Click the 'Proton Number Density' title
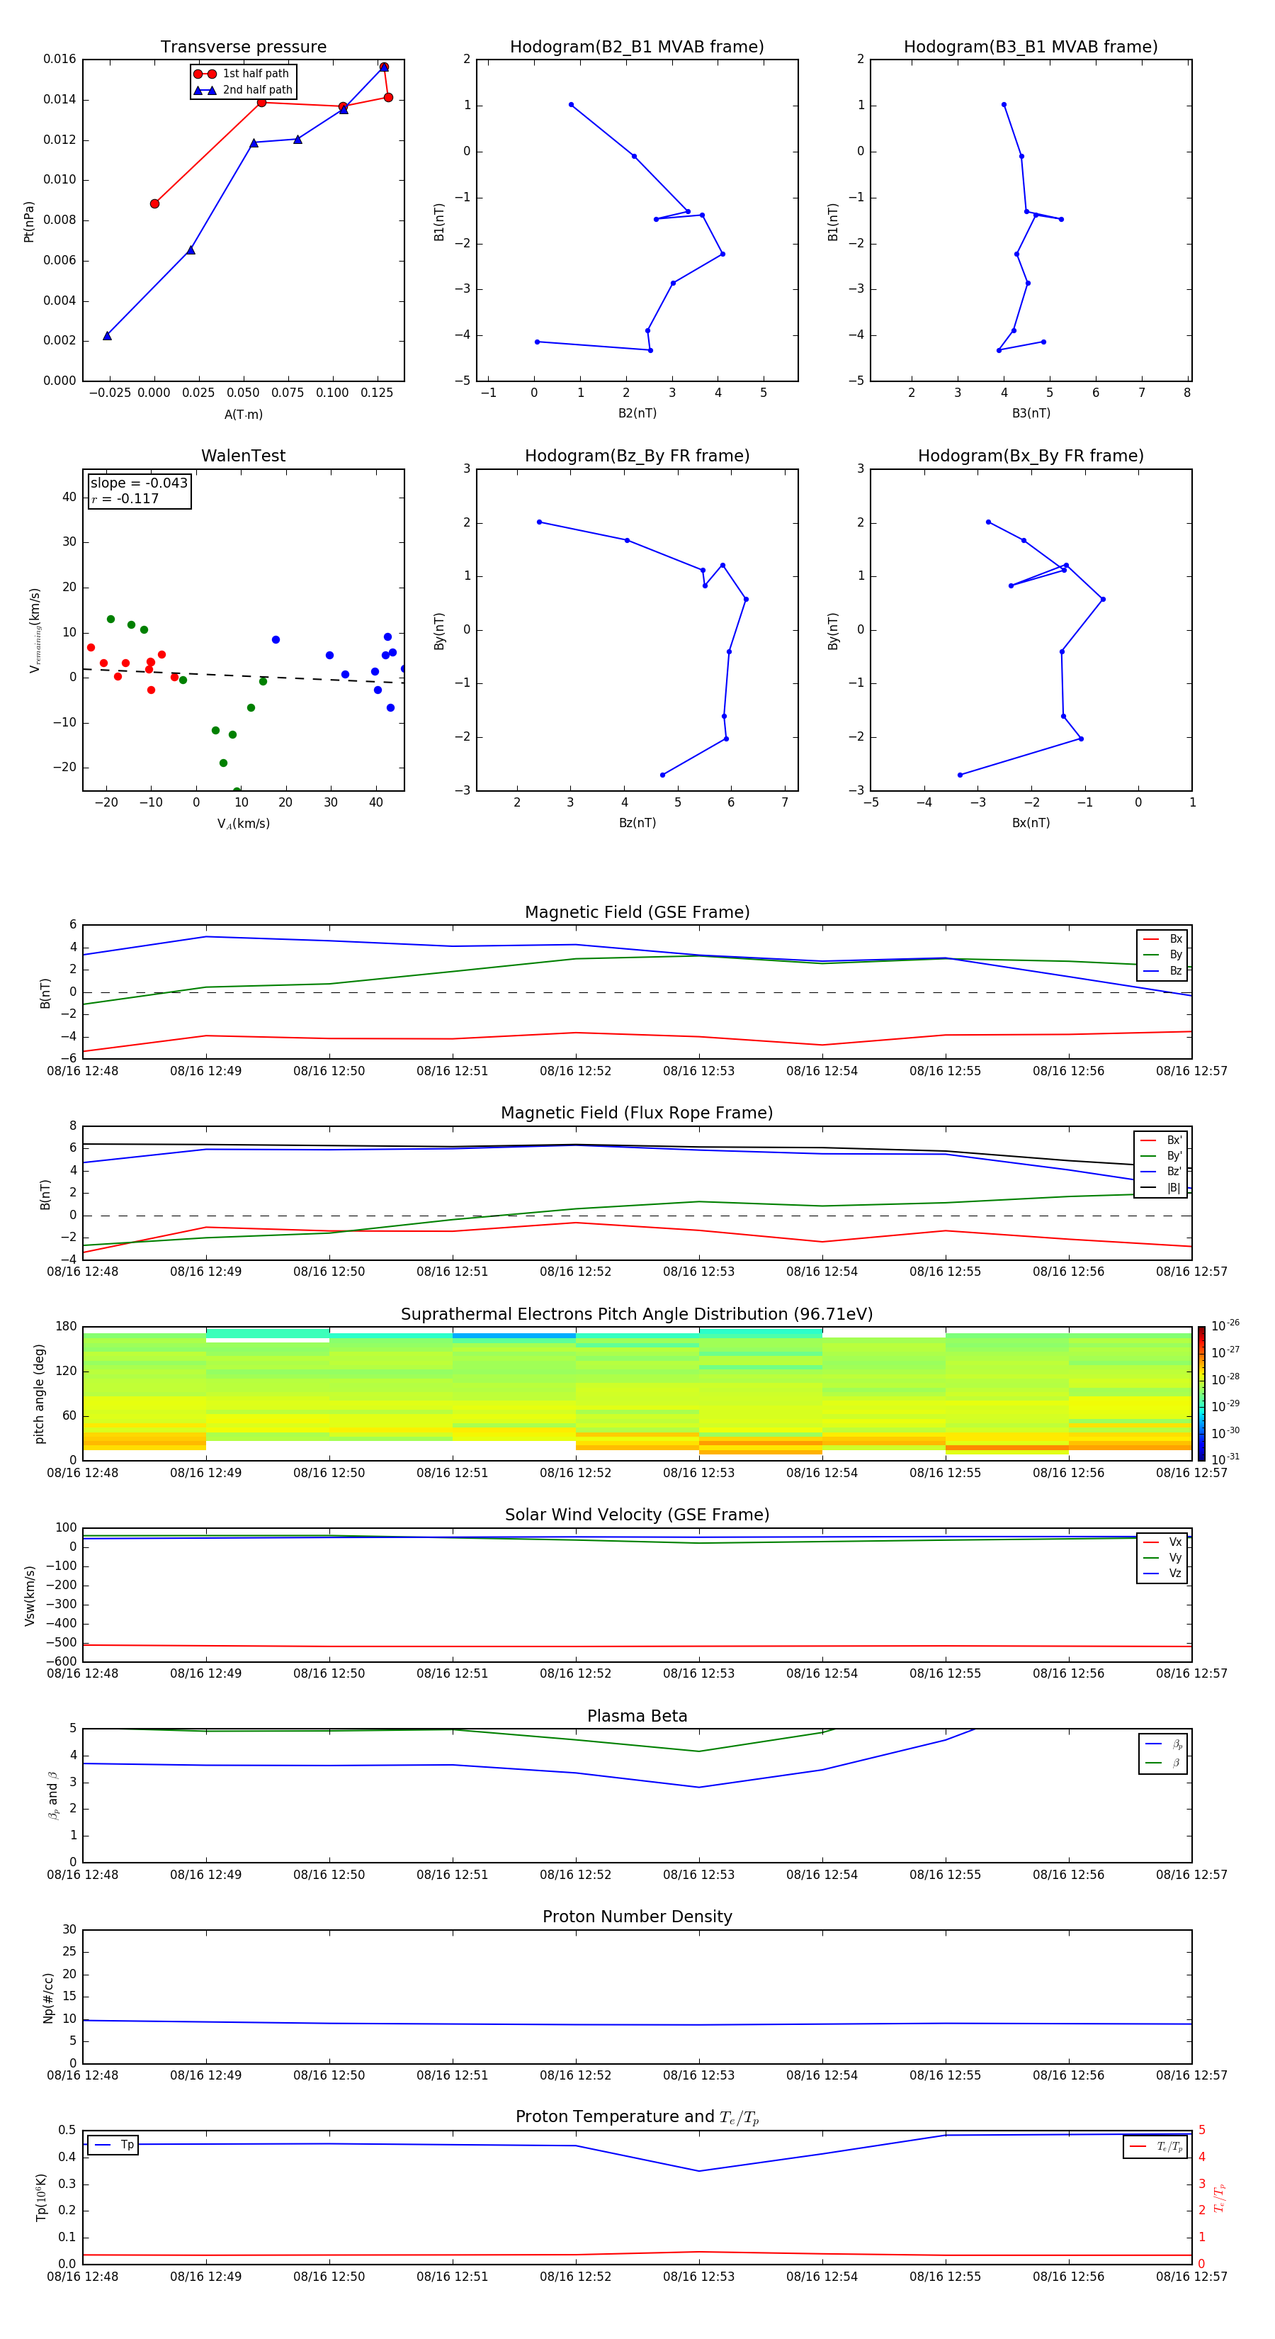Screen dimensions: 1275x2339 point(637,1917)
